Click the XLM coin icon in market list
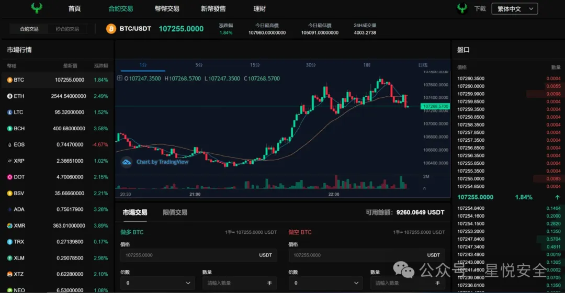 (10, 258)
